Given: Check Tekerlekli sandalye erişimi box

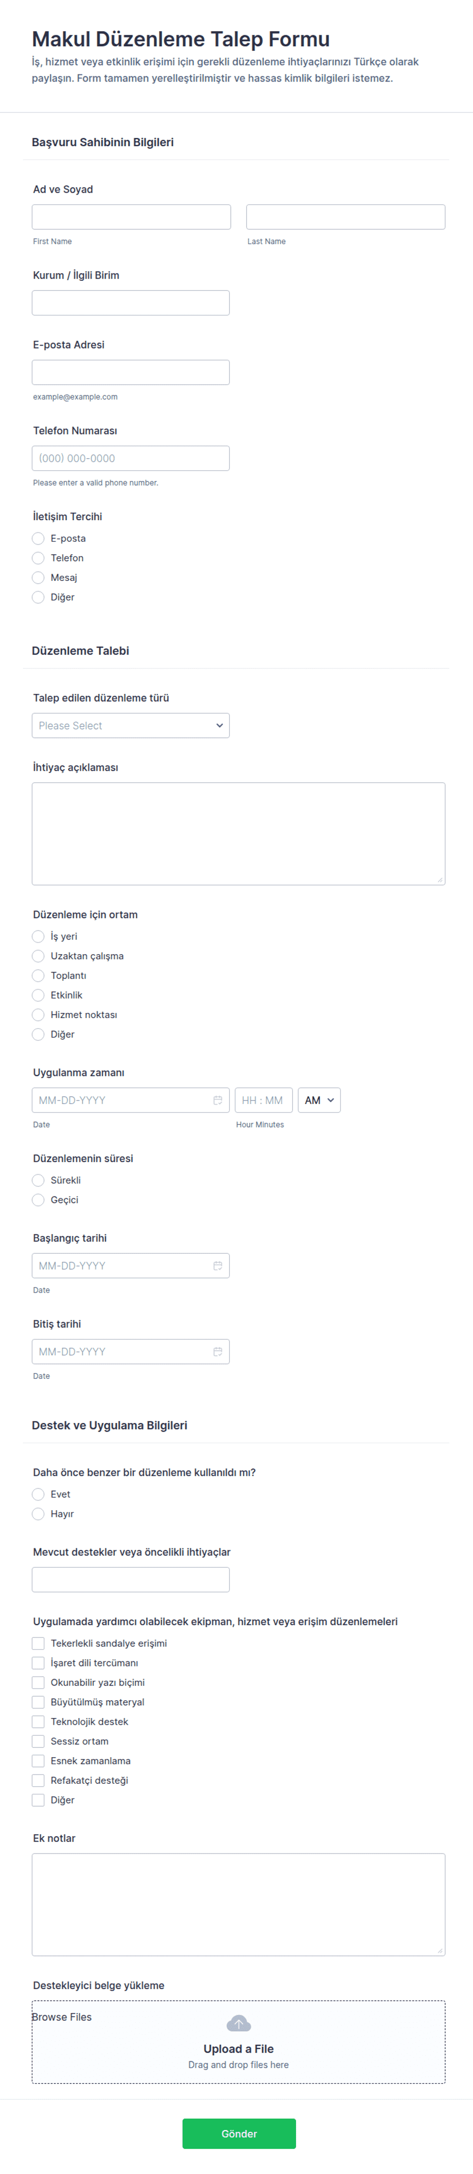Looking at the screenshot, I should [38, 1643].
